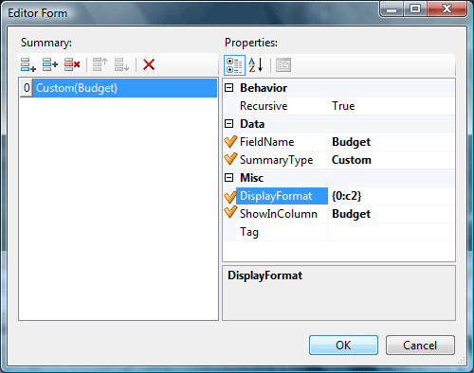Image resolution: width=474 pixels, height=373 pixels.
Task: Close the Editor Form window
Action: (447, 9)
